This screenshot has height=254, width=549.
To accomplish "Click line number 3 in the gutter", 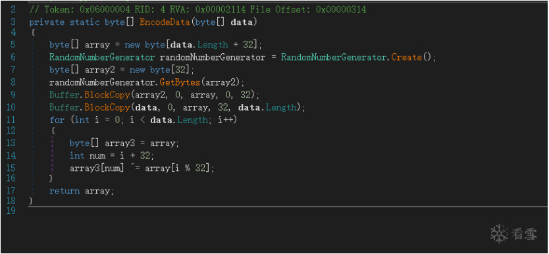I will (x=13, y=22).
